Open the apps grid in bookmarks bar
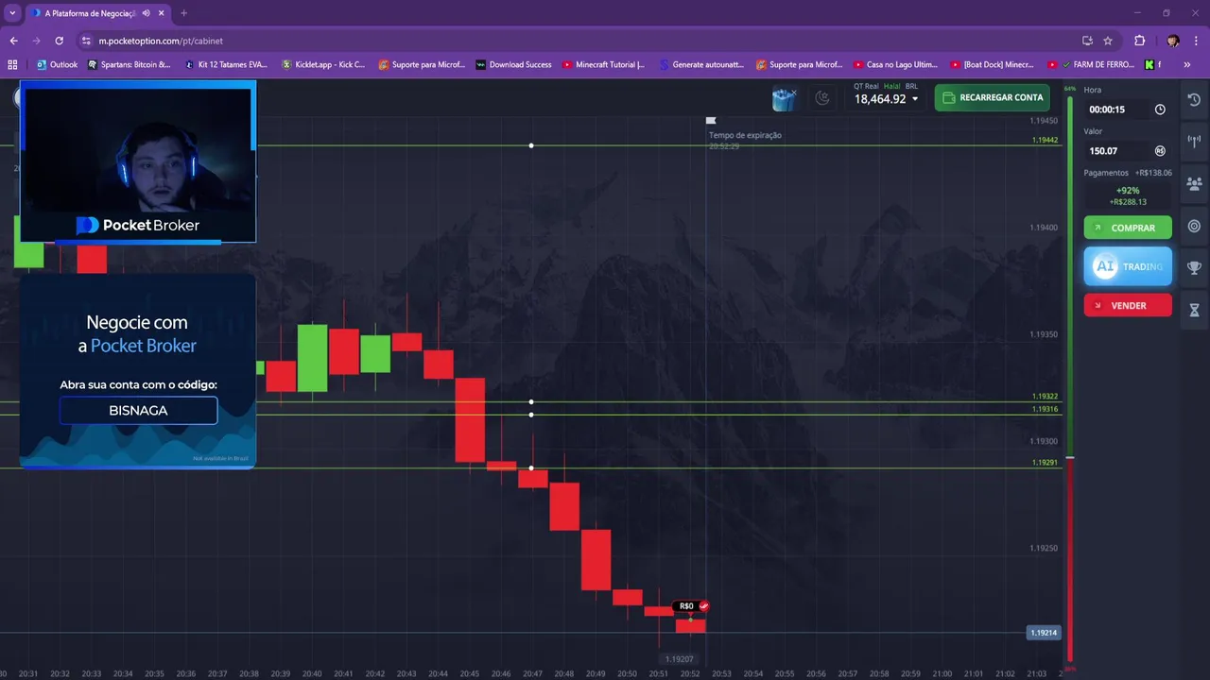The image size is (1210, 680). pos(12,64)
